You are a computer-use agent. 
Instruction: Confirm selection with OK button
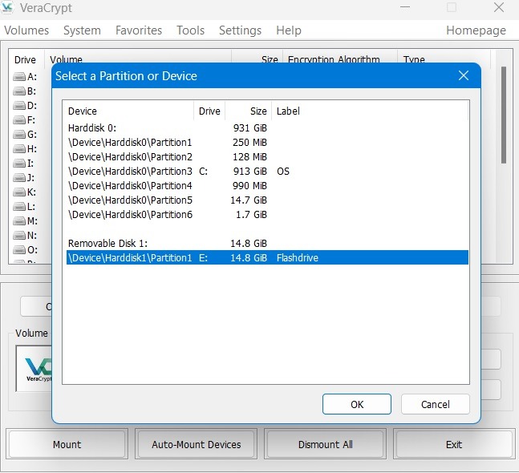pyautogui.click(x=357, y=404)
